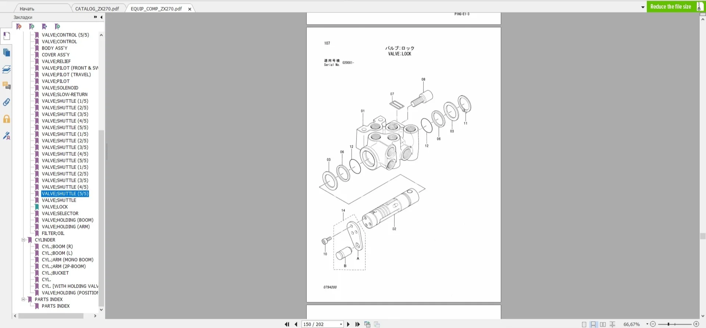Open the security lock panel

(7, 119)
